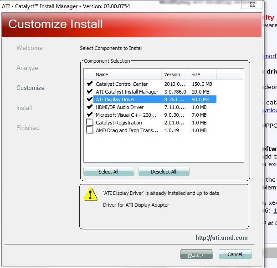The height and width of the screenshot is (268, 277).
Task: Sort components by the Size column
Action: [203, 74]
